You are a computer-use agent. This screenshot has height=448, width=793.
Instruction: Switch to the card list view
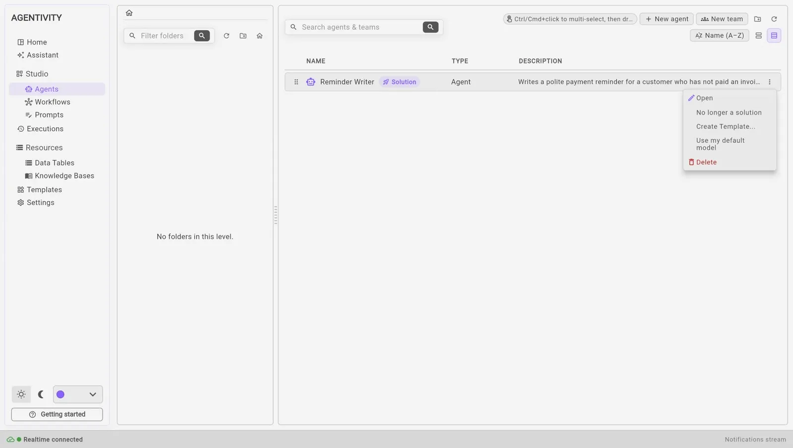point(758,36)
